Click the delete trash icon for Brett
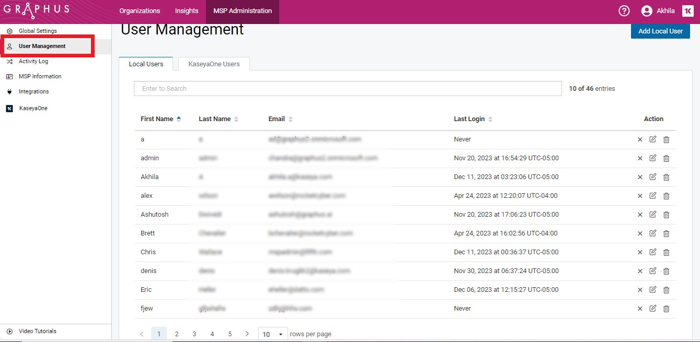Screen dimensions: 700x342 [666, 233]
